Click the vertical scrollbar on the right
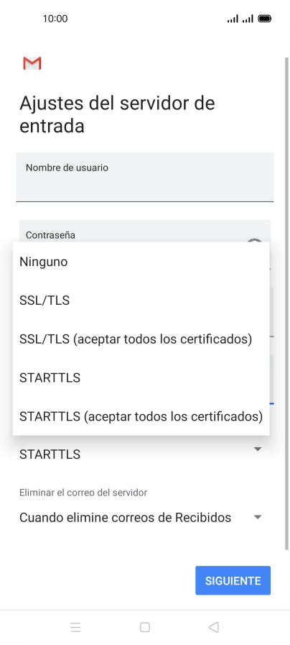Screen dimensions: 290x645 point(286,303)
